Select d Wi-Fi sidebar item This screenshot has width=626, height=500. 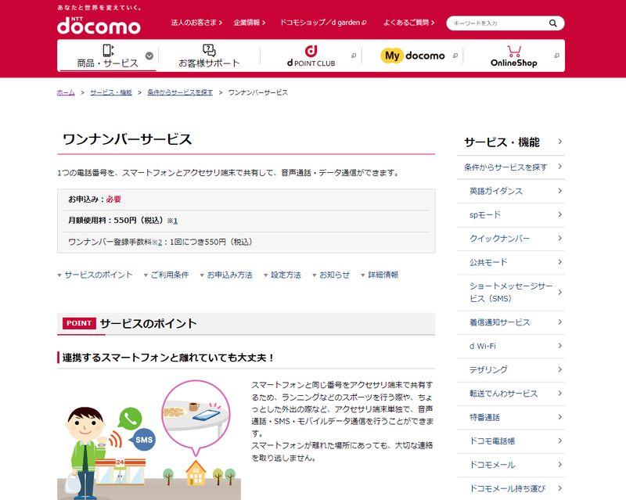pyautogui.click(x=483, y=346)
